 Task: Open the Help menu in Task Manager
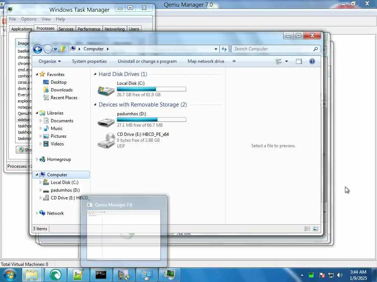click(x=60, y=19)
